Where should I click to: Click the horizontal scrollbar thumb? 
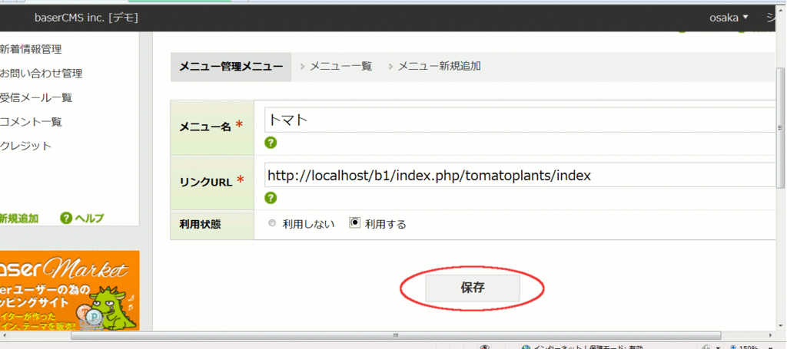396,335
